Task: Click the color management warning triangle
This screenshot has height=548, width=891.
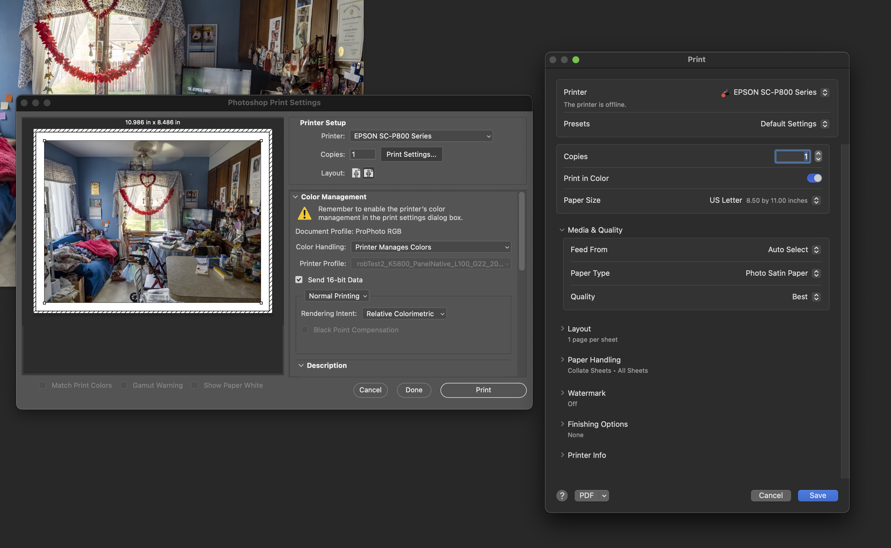Action: [x=305, y=213]
